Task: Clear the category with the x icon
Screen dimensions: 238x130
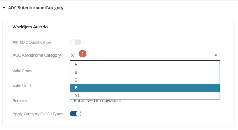Action: pyautogui.click(x=72, y=56)
